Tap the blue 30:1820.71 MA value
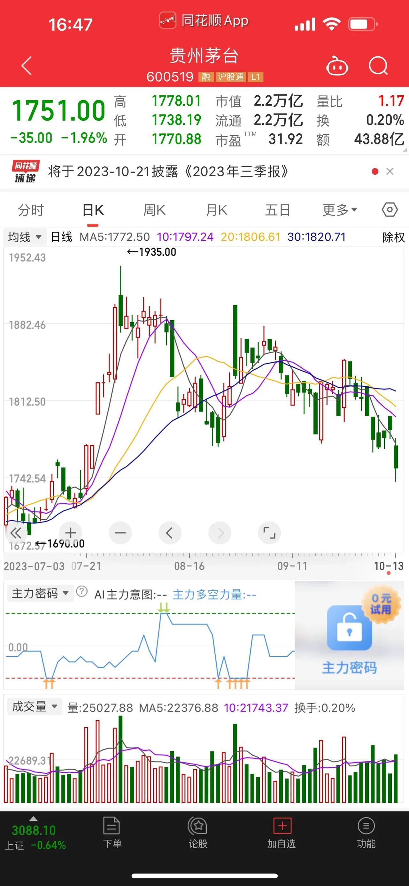The height and width of the screenshot is (886, 409). pos(317,237)
